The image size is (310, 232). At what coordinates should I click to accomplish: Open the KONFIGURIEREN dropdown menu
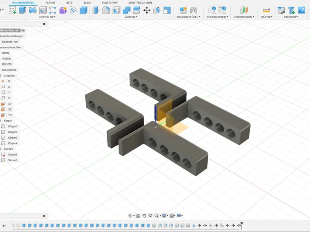coord(217,17)
